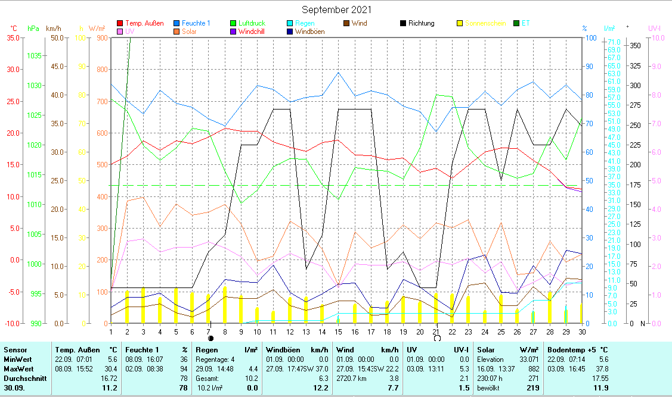Select the 'Sonnenschein' legend label
This screenshot has height=397, width=672.
485,23
